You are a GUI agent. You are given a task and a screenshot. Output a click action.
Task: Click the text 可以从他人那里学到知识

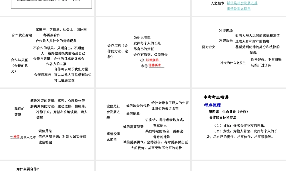click(x=73, y=75)
